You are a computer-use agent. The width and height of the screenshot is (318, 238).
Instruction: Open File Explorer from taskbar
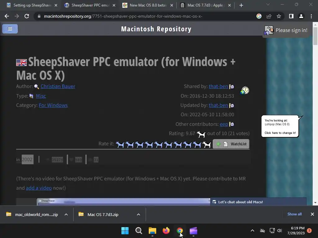click(152, 231)
